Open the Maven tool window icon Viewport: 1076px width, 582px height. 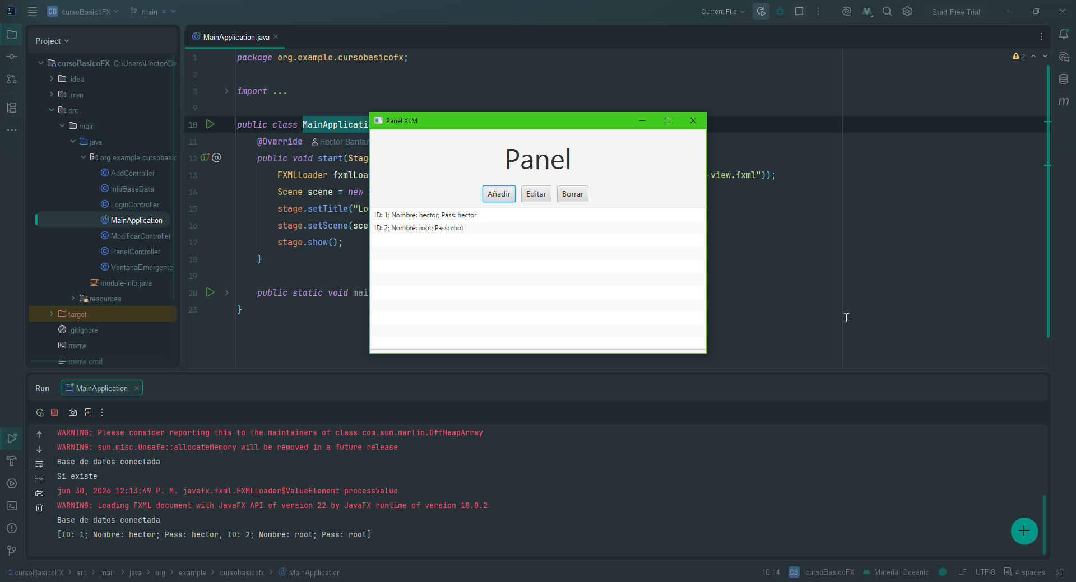[x=1064, y=101]
